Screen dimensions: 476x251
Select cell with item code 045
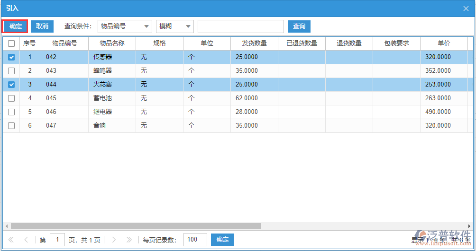click(x=64, y=98)
